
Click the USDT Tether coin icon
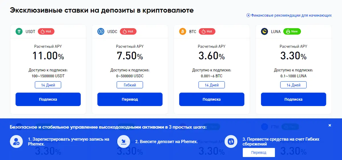tap(19, 31)
